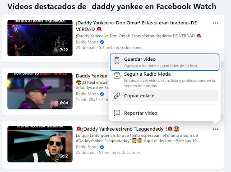Open the 7:22 Daddy Yankee vs Don Omar thumbnail
231x172 pixels.
coord(40,38)
